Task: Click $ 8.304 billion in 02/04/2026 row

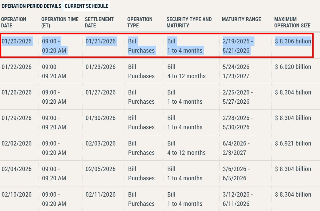Action: [293, 169]
